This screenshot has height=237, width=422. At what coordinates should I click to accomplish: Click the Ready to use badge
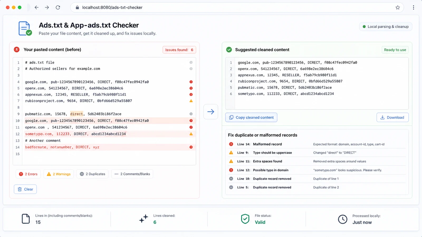(395, 50)
